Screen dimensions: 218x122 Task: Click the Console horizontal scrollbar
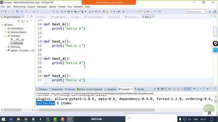click(97, 110)
